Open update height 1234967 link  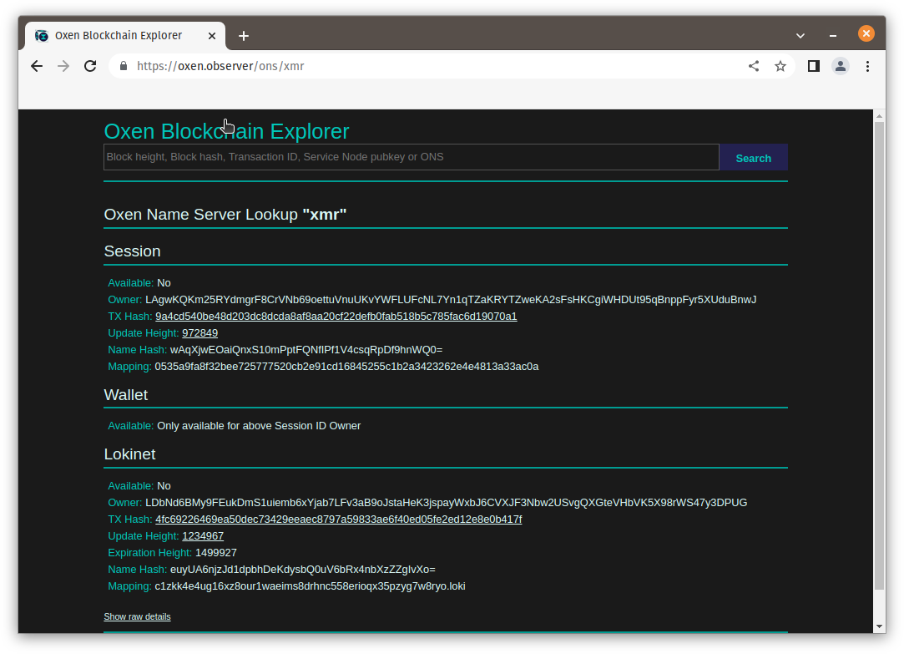click(203, 535)
